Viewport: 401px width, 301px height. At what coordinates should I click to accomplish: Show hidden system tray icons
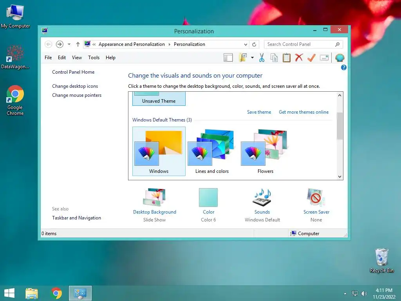345,294
